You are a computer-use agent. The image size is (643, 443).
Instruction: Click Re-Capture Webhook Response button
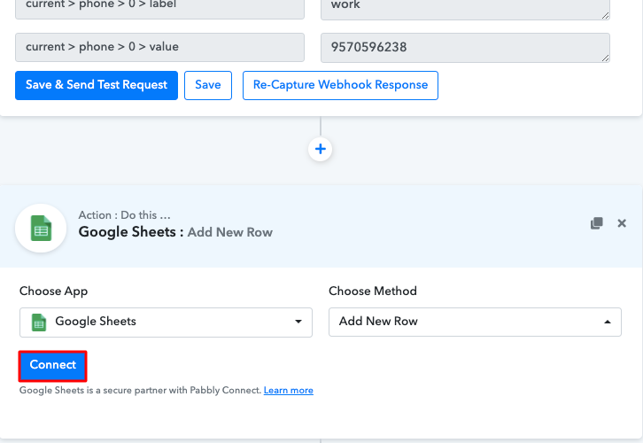pos(340,85)
